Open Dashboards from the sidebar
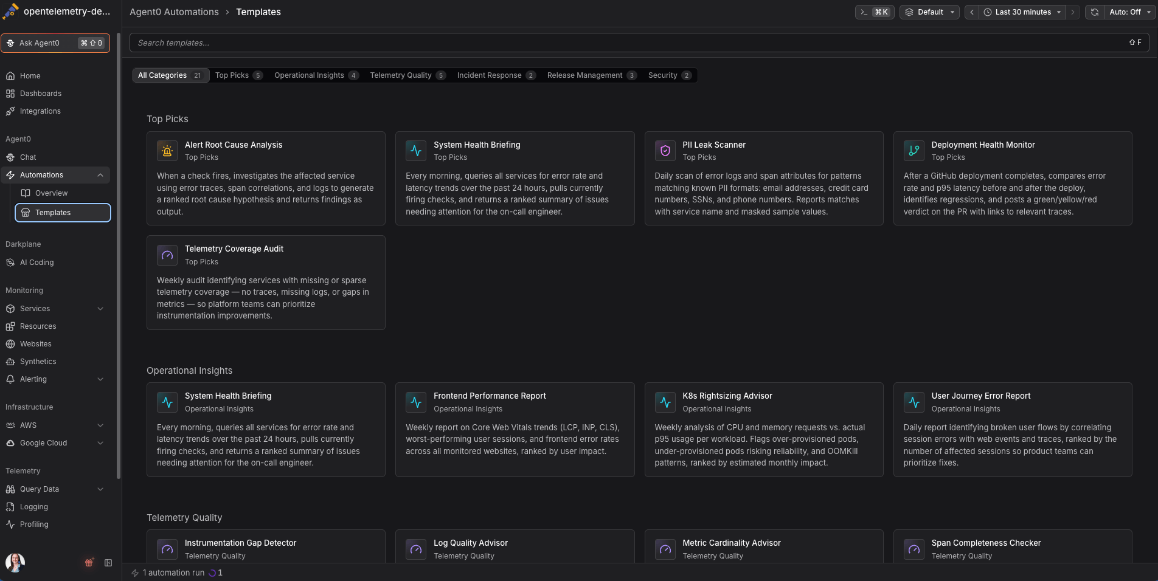Image resolution: width=1158 pixels, height=581 pixels. [x=40, y=94]
